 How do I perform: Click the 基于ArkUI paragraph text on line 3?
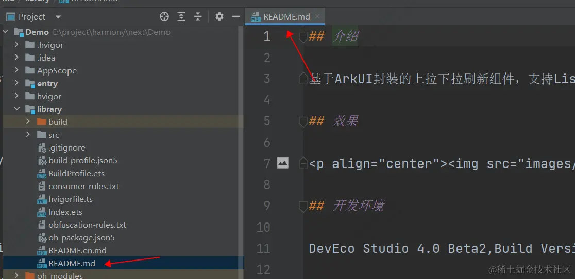(x=442, y=79)
